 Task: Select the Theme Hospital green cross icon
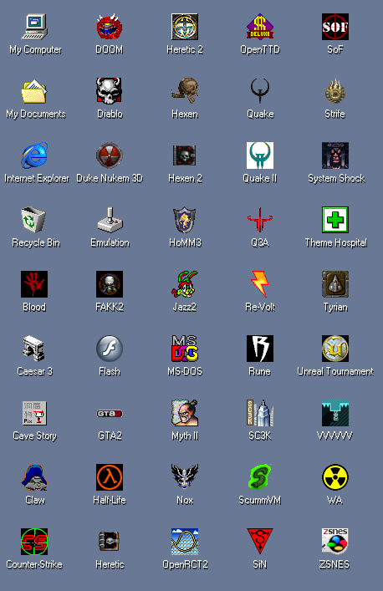tap(335, 220)
